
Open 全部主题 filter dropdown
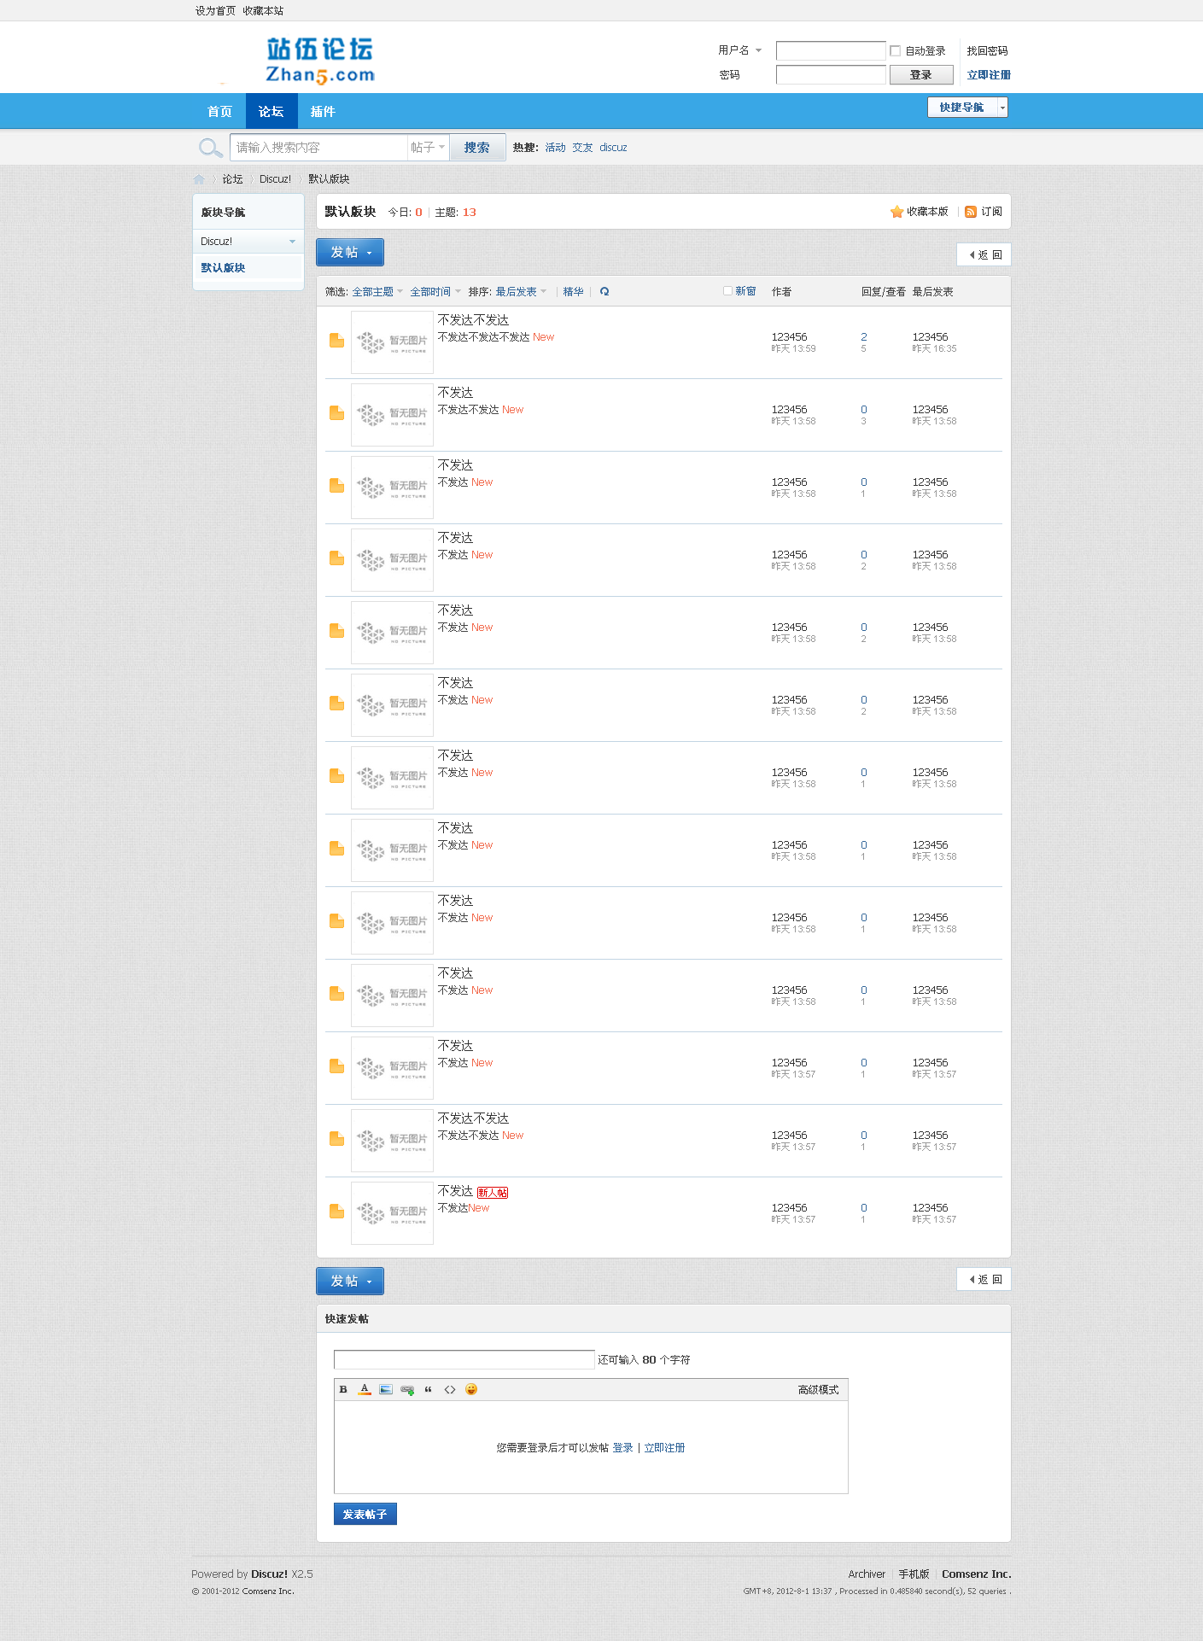(x=377, y=292)
